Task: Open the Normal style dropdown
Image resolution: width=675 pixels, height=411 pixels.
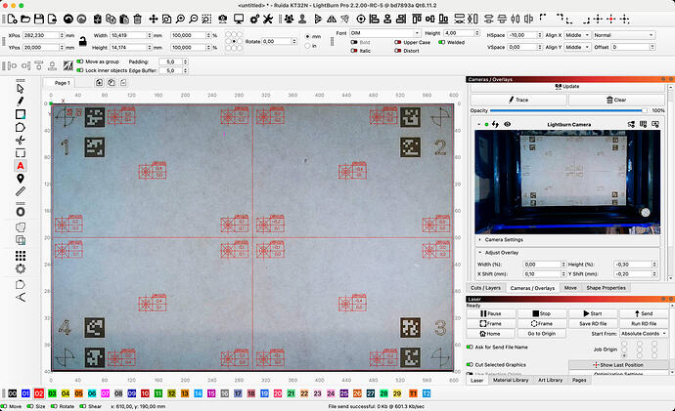Action: [623, 35]
